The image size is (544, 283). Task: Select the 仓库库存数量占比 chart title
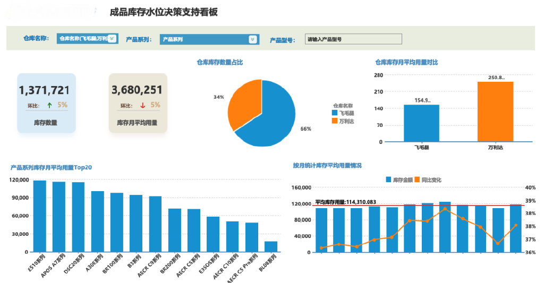coord(219,63)
